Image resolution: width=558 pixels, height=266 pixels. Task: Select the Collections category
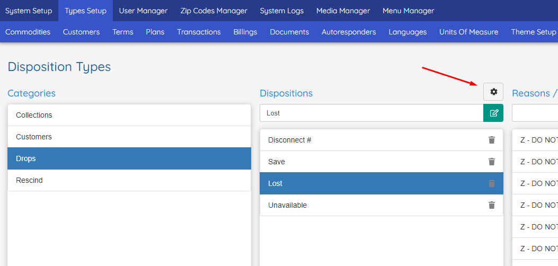click(129, 115)
